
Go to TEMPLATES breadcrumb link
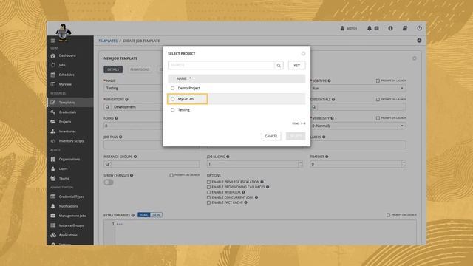tap(108, 41)
